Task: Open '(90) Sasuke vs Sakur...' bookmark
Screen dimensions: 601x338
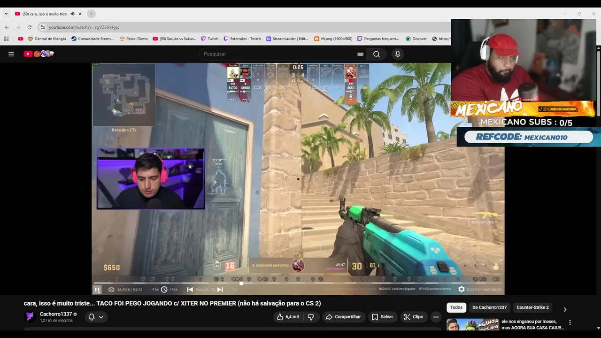Action: (x=174, y=39)
